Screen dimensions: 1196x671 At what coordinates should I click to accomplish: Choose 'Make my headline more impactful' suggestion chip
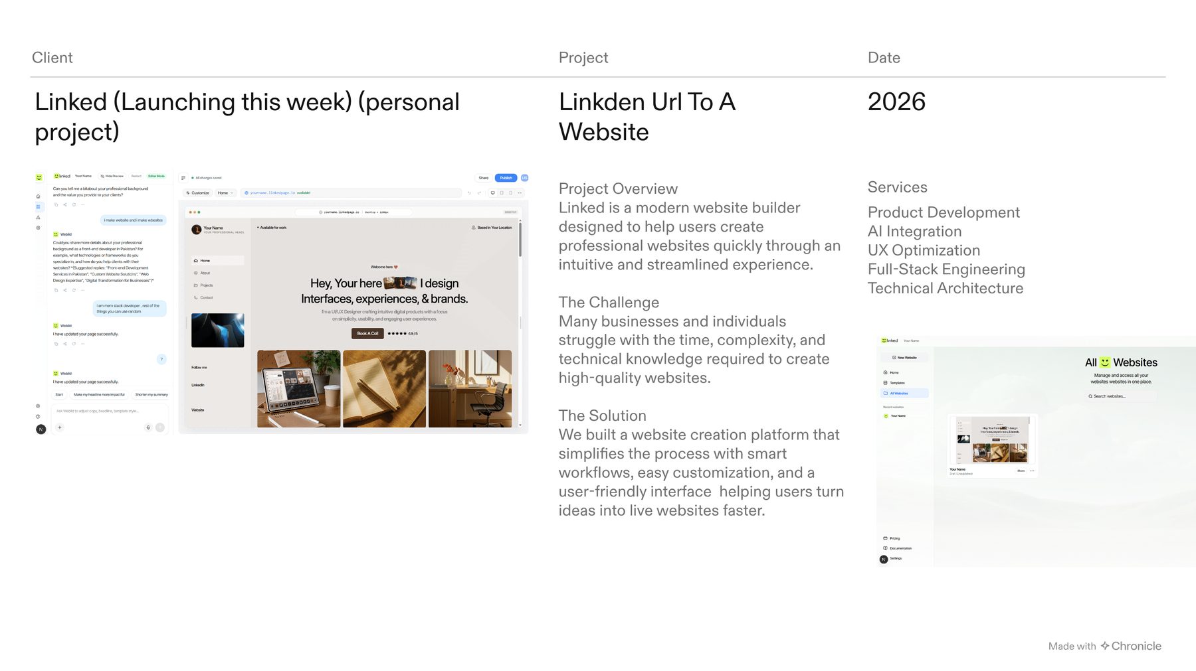[x=99, y=395]
